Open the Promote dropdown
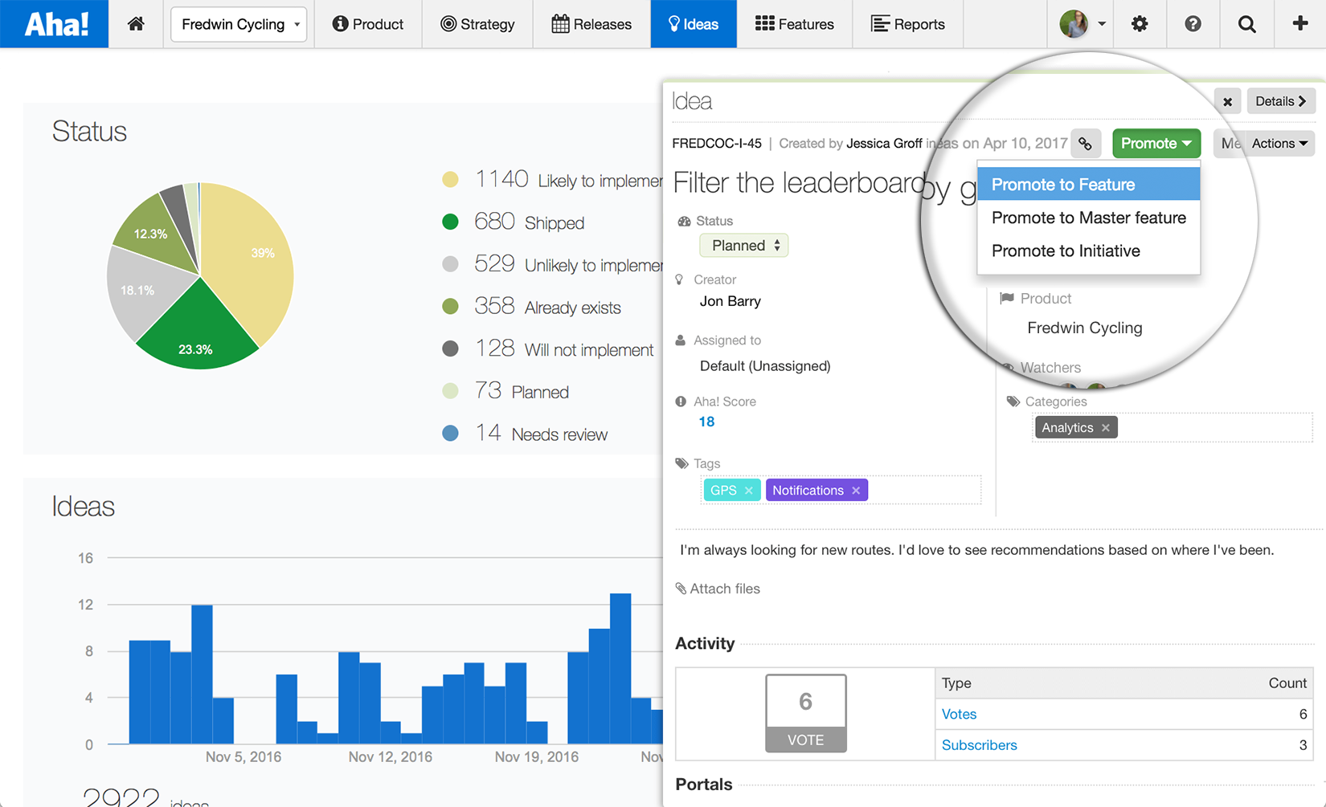This screenshot has height=807, width=1326. [x=1156, y=143]
